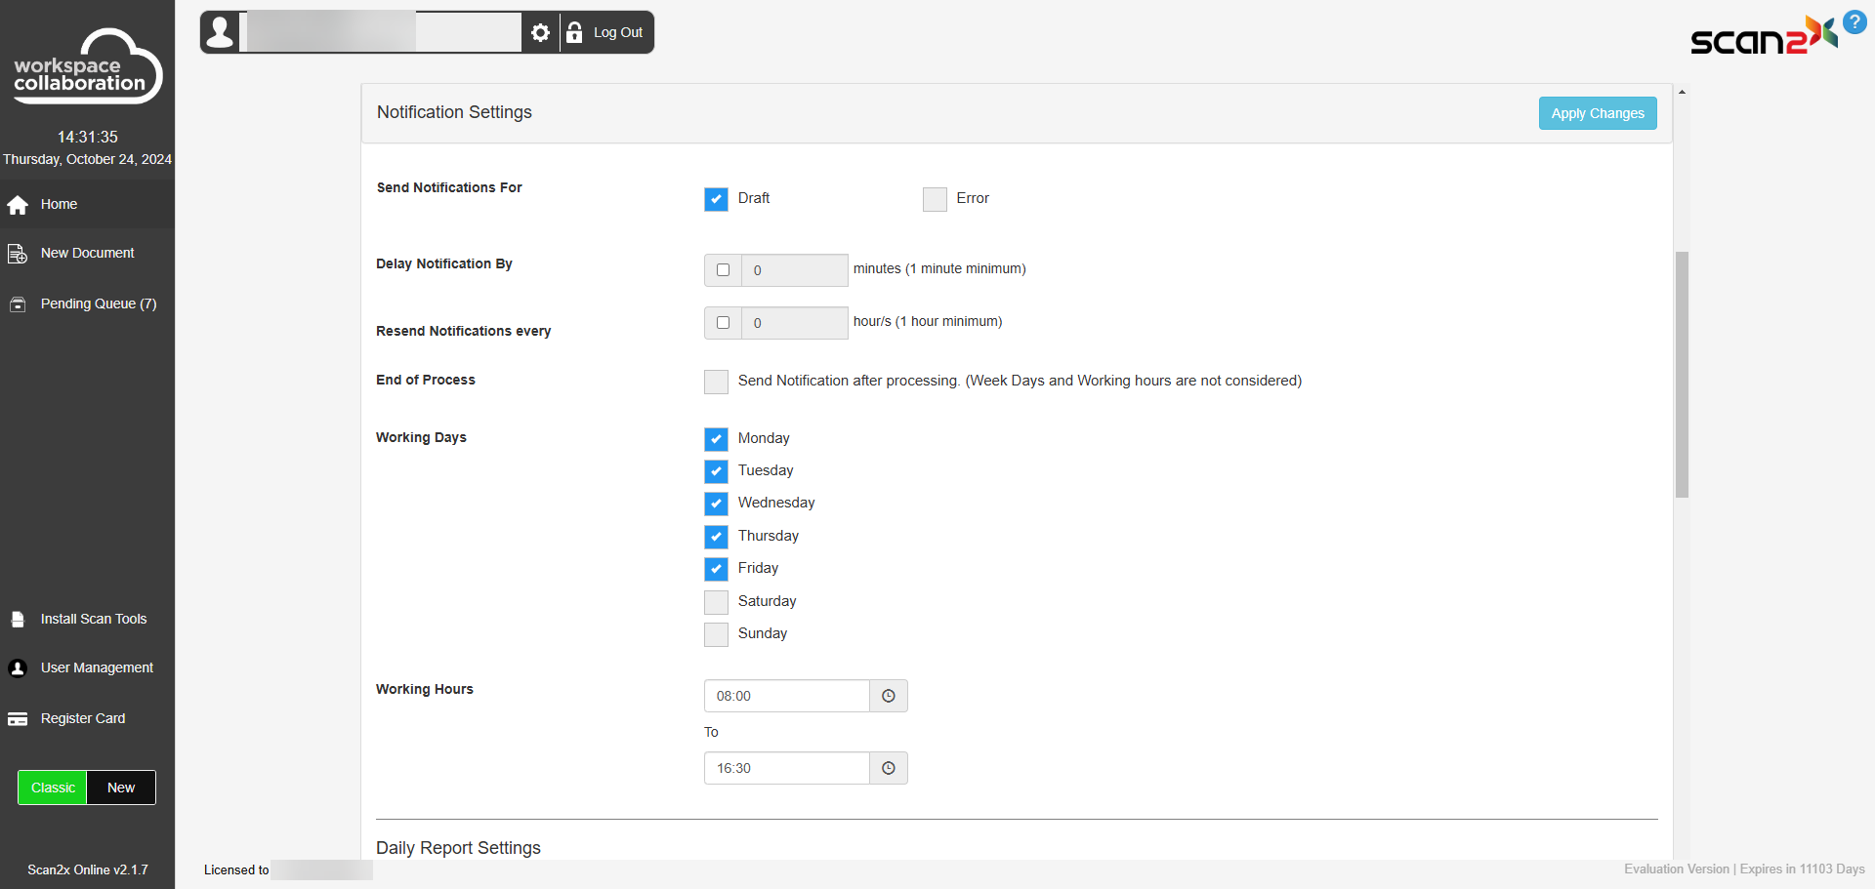Uncheck the Draft notifications checkbox

coord(716,199)
